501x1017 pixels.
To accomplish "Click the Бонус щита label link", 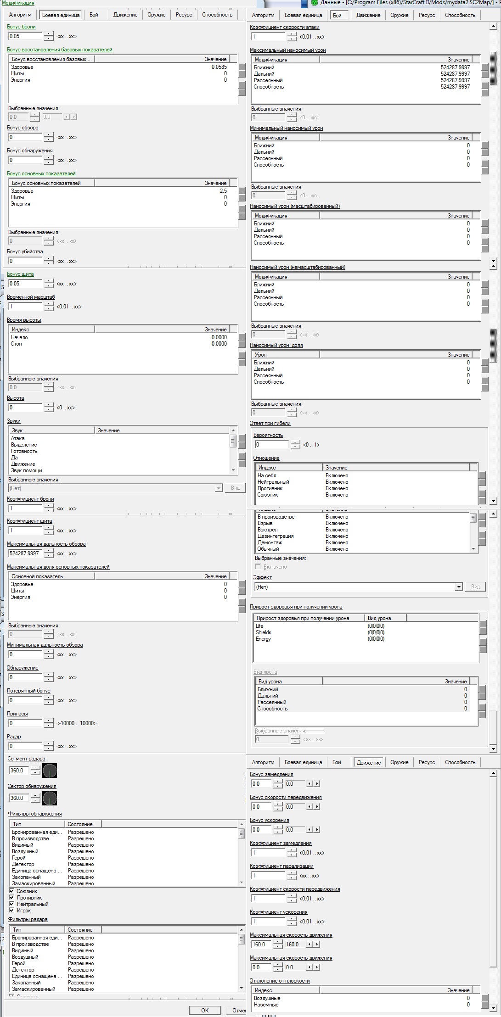I will pos(20,274).
